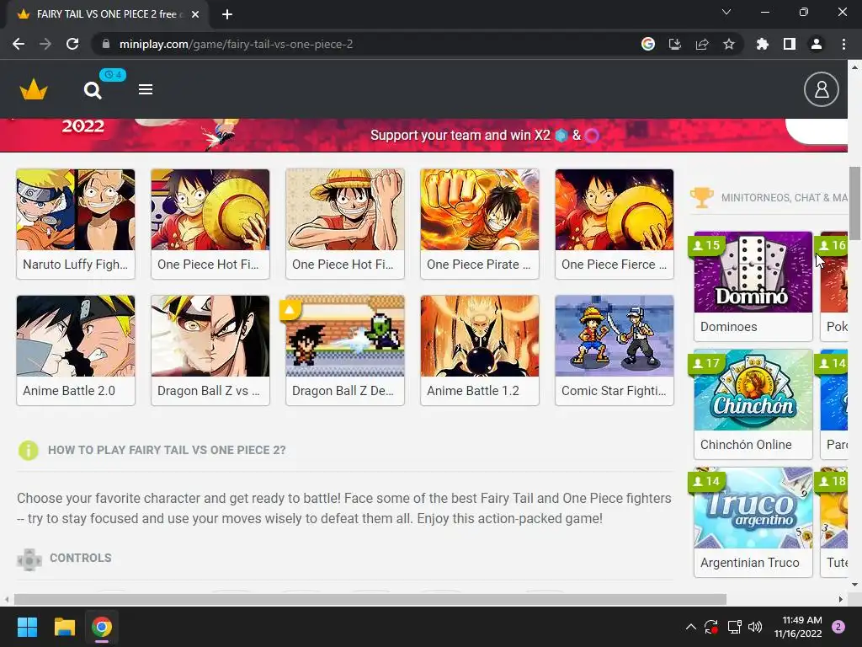The width and height of the screenshot is (862, 647).
Task: Click the vertical page scrollbar thumb
Action: click(855, 204)
